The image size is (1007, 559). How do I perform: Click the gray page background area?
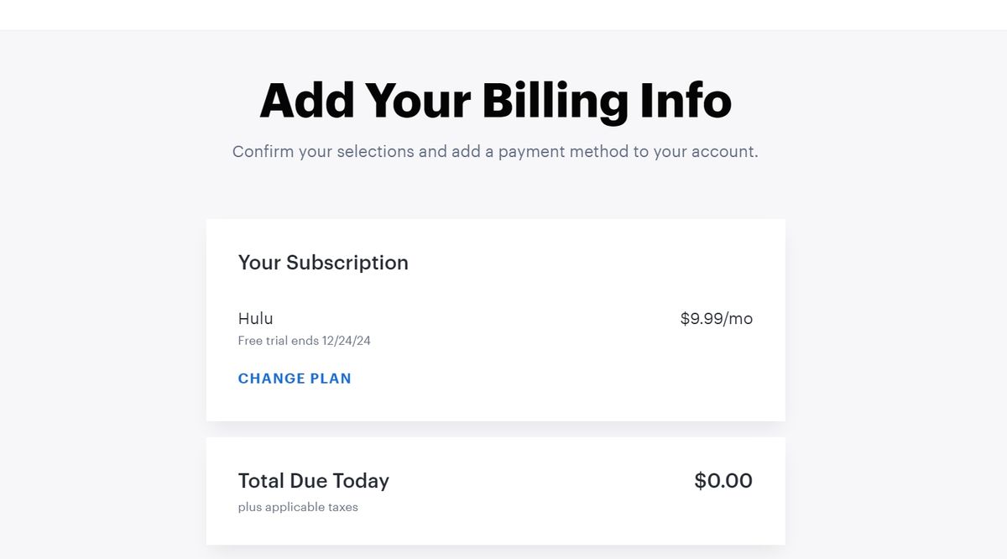(84, 336)
